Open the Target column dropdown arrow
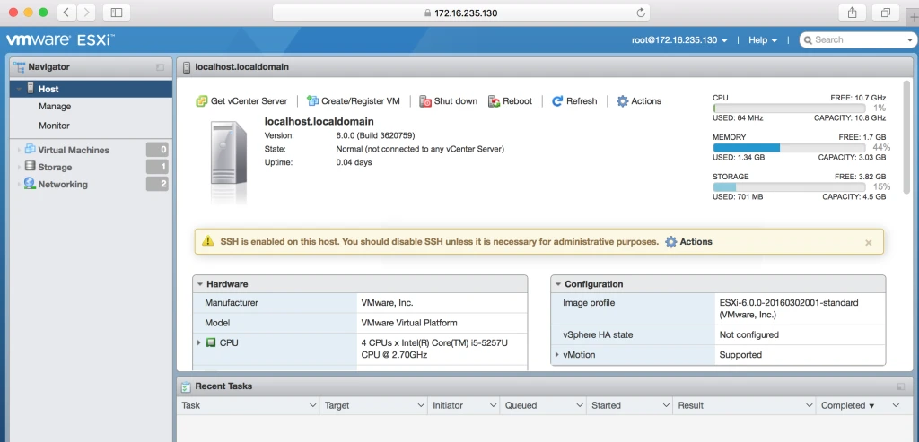The width and height of the screenshot is (919, 442). (x=421, y=405)
